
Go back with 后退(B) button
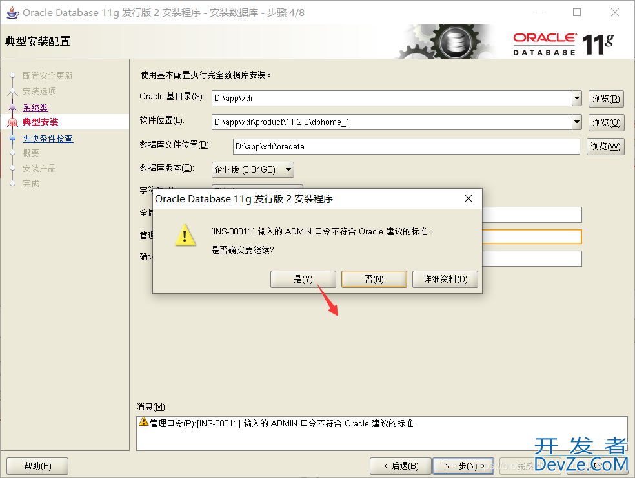pyautogui.click(x=401, y=466)
